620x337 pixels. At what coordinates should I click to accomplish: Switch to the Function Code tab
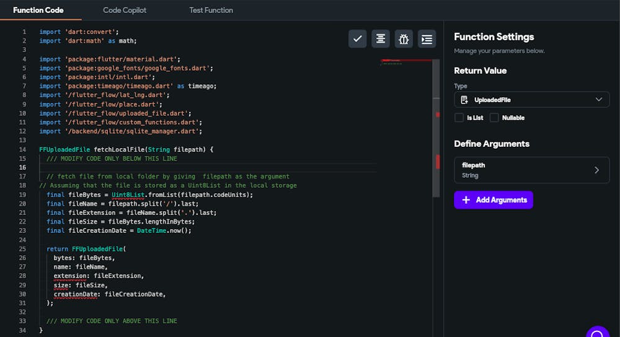(x=38, y=11)
